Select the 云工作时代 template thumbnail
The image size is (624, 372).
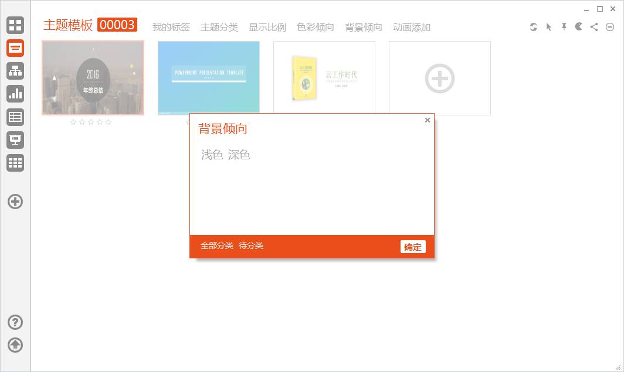click(x=324, y=77)
